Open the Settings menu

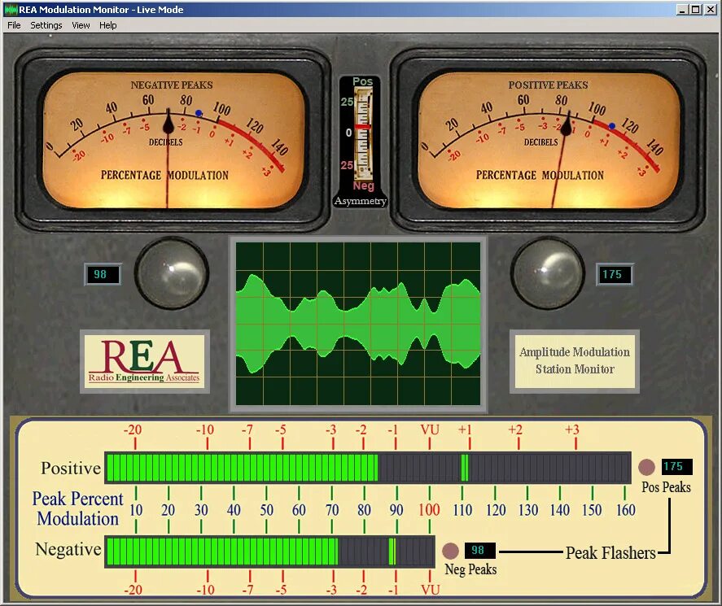click(x=46, y=25)
